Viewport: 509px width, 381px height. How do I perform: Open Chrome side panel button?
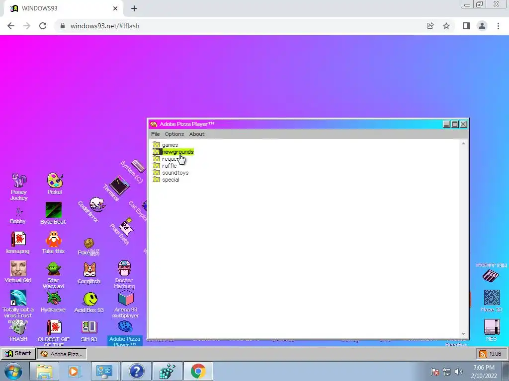466,26
